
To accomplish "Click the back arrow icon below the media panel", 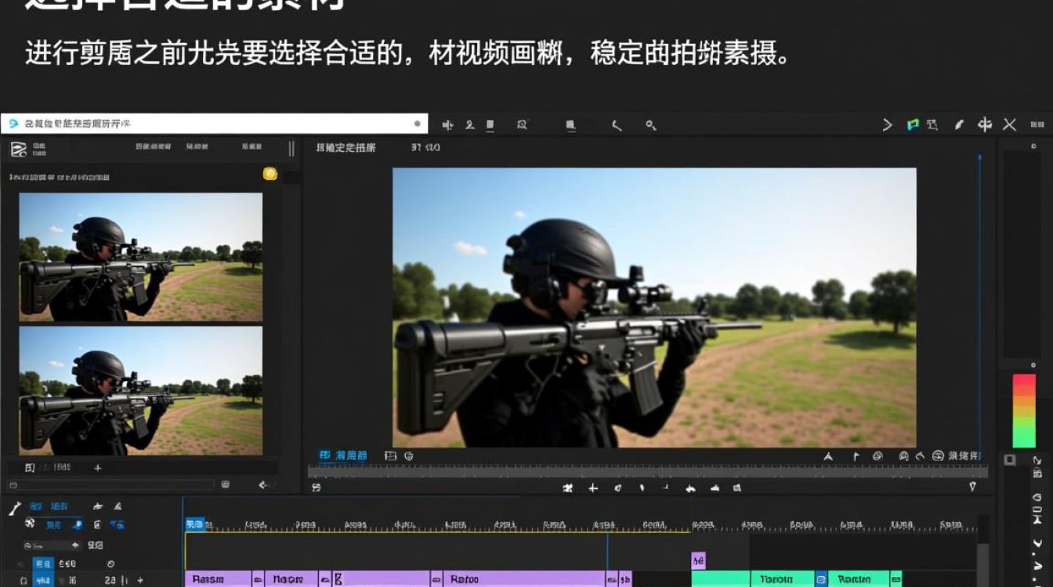I will point(263,485).
